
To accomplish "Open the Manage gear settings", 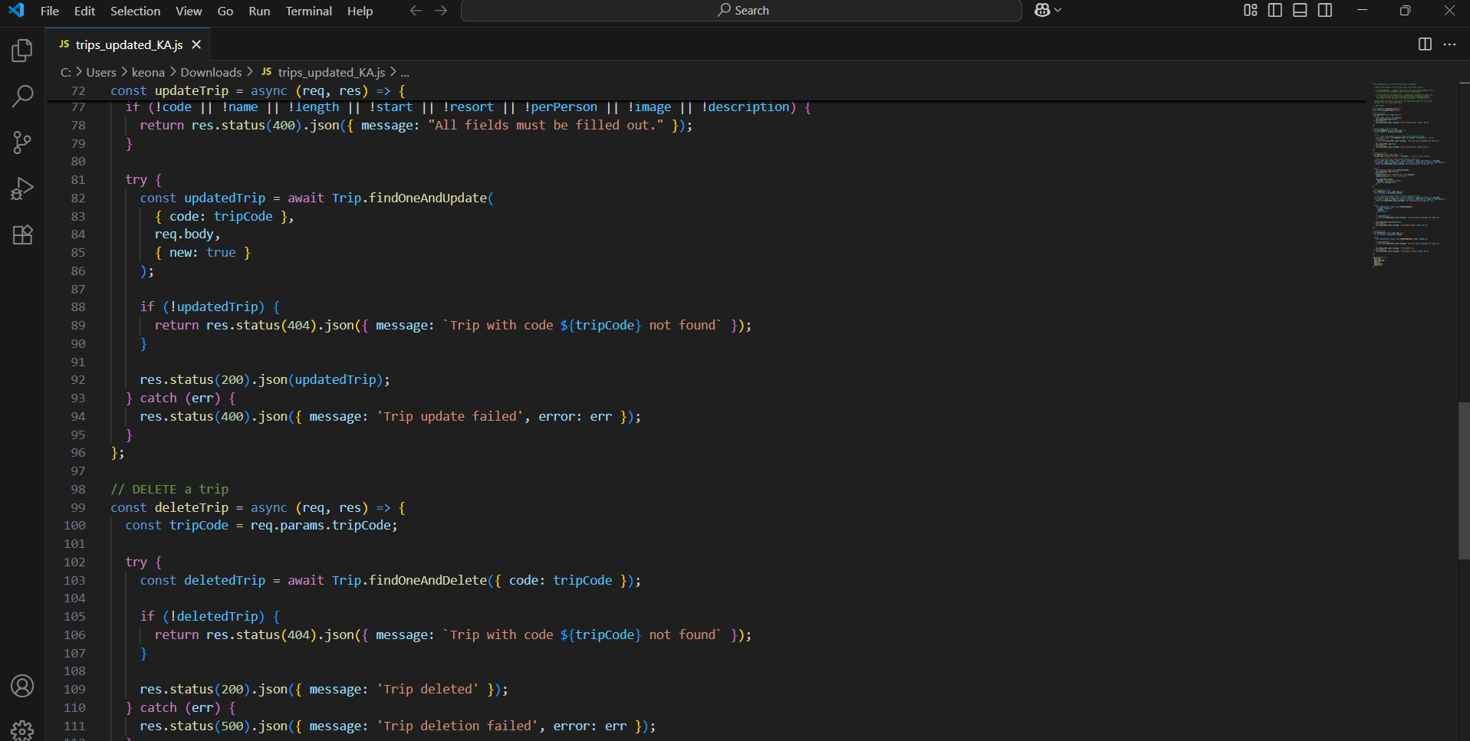I will [x=22, y=730].
